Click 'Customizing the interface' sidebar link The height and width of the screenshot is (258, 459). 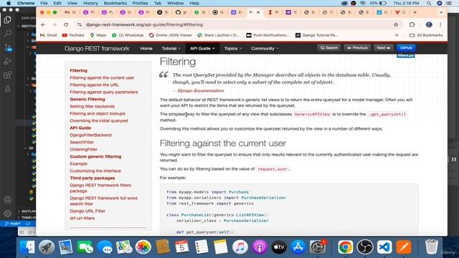coord(95,171)
